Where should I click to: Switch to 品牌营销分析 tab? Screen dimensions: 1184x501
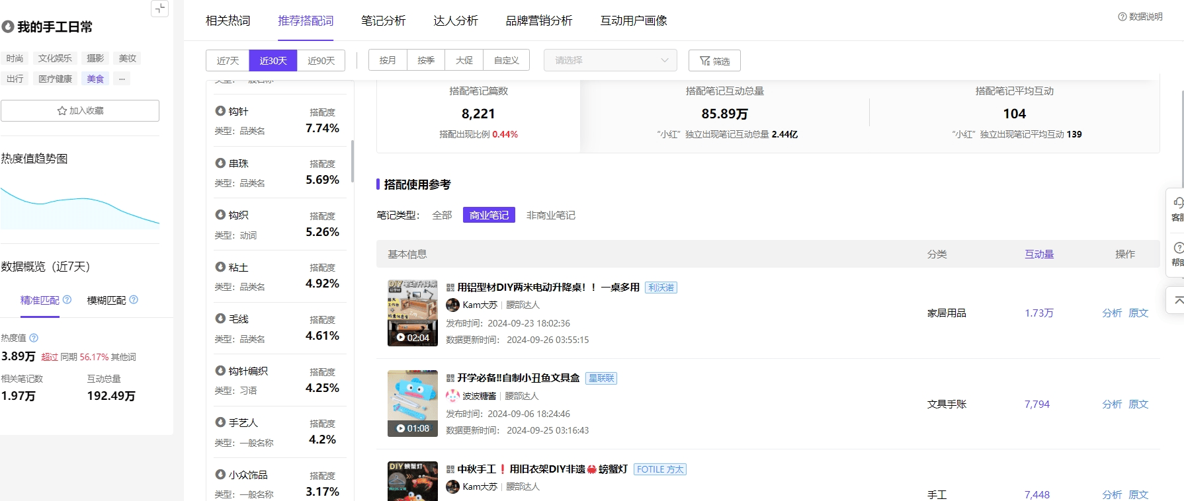pos(539,21)
